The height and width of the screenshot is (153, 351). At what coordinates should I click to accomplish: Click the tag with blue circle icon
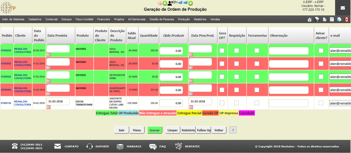(x=339, y=19)
